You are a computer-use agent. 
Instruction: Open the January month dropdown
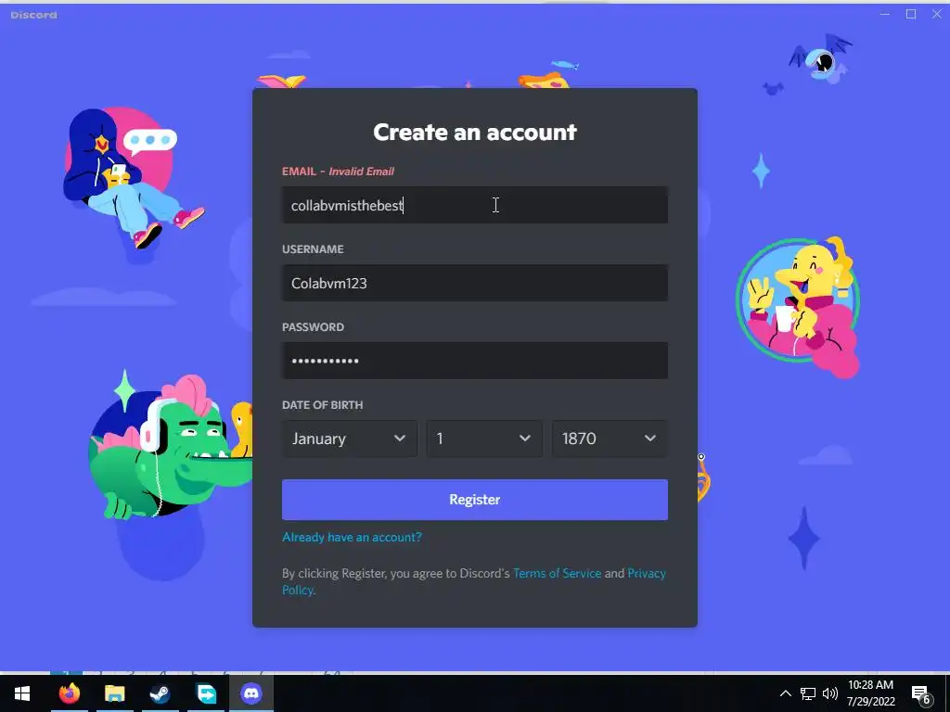pyautogui.click(x=350, y=439)
